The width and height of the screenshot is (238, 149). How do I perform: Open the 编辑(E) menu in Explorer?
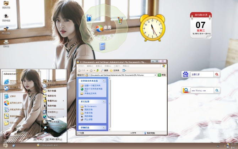click(90, 66)
